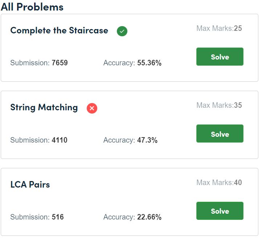The width and height of the screenshot is (262, 242).
Task: Solve the Complete the Staircase problem
Action: tap(220, 57)
